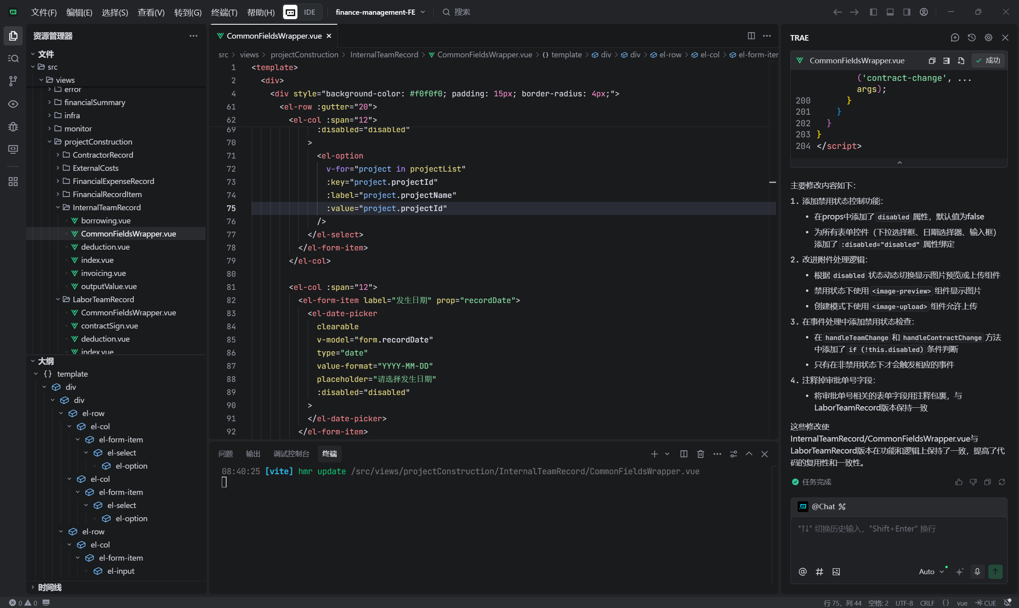
Task: Send the chat message with arrow button
Action: 995,571
